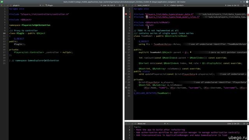Click 'use of undeclared identifier TeamModelRoles' annotation
Image resolution: width=249 pixels, height=140 pixels.
tap(217, 44)
